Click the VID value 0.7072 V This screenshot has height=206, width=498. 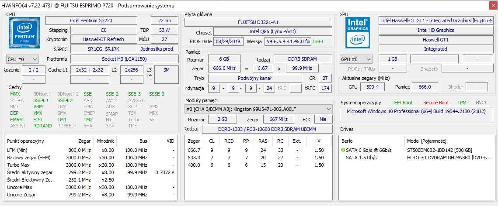pos(165,172)
